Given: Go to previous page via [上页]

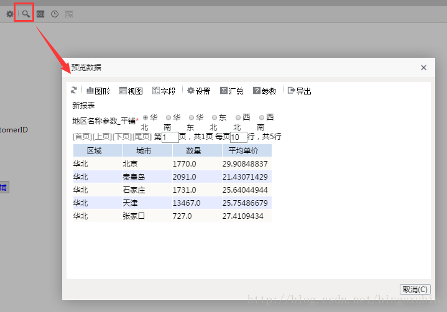Looking at the screenshot, I should [102, 137].
